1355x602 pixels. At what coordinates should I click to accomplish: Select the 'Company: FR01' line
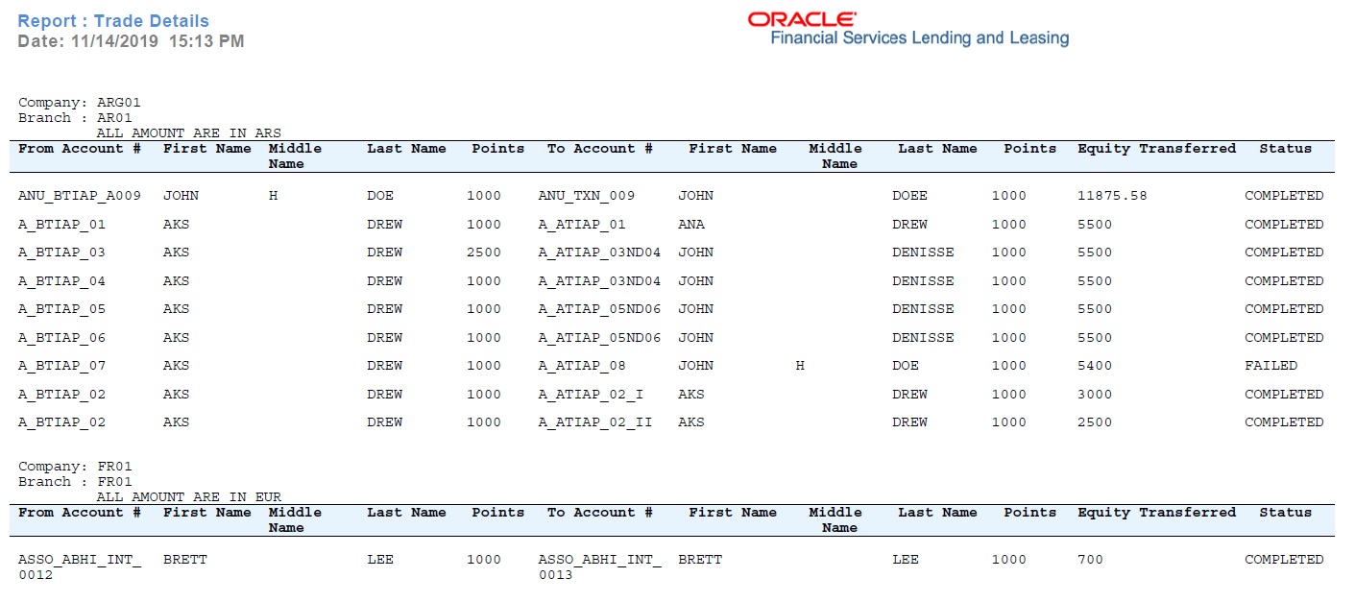tap(75, 467)
